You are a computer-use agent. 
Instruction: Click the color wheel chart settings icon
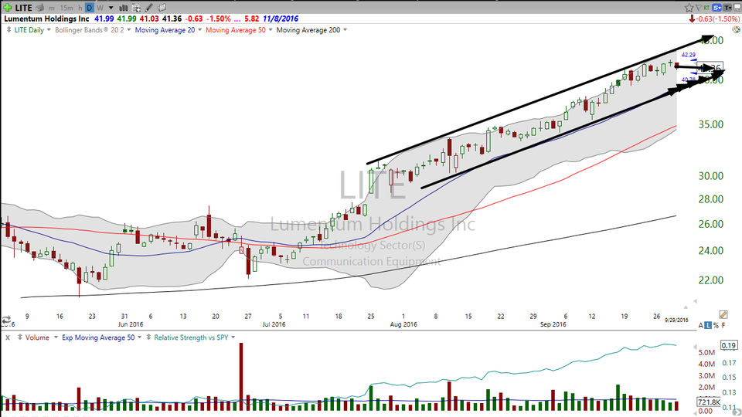[736, 30]
